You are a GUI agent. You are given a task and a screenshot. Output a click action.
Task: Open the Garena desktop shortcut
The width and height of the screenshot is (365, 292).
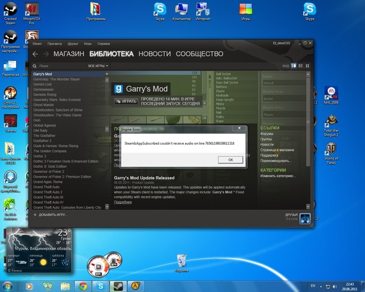coord(10,123)
